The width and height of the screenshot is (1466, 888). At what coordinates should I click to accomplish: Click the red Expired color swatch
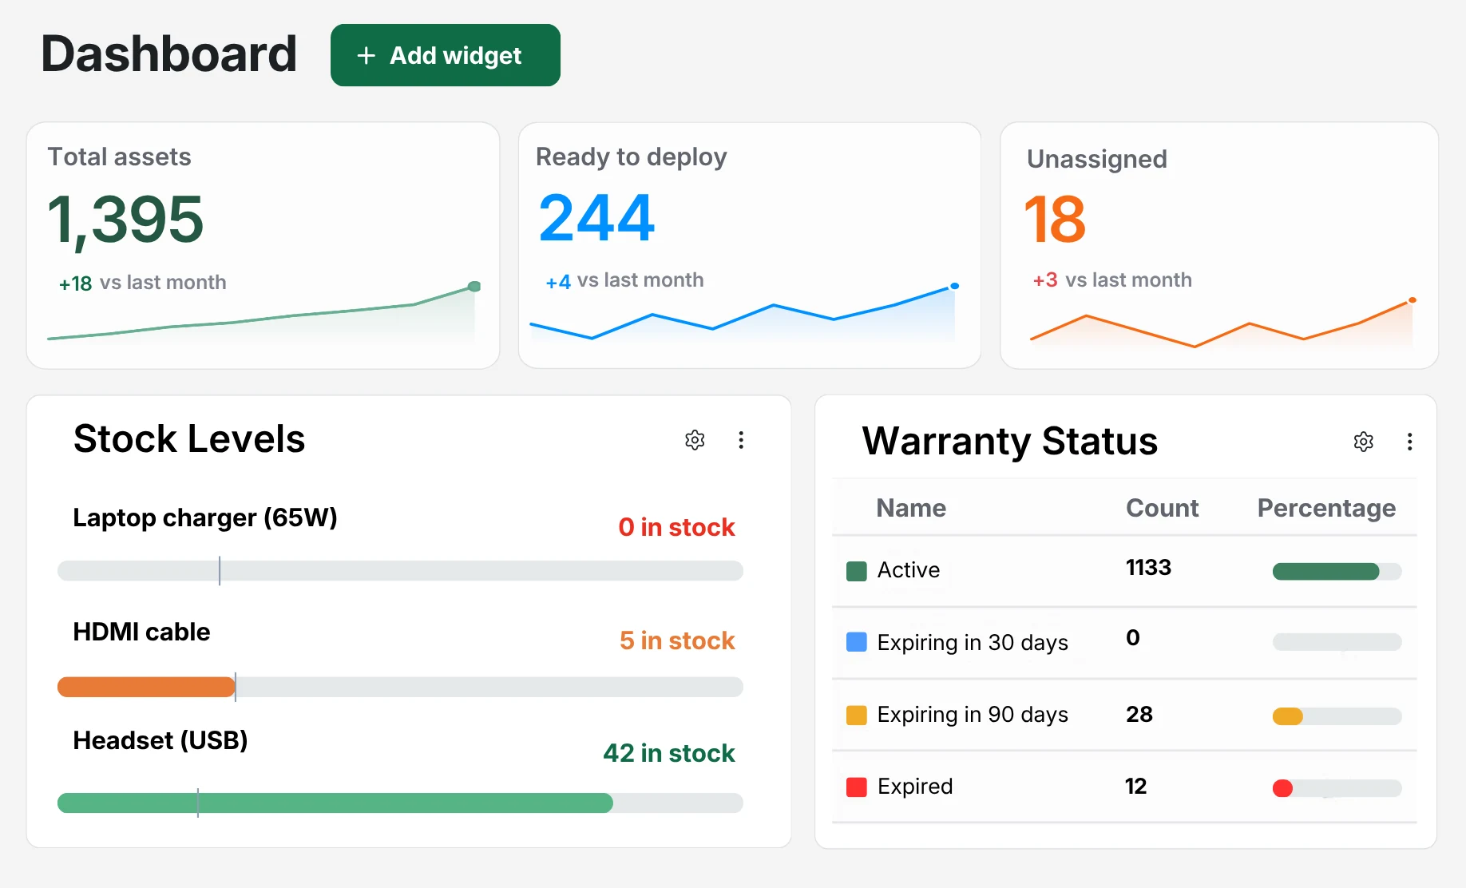[x=857, y=787]
